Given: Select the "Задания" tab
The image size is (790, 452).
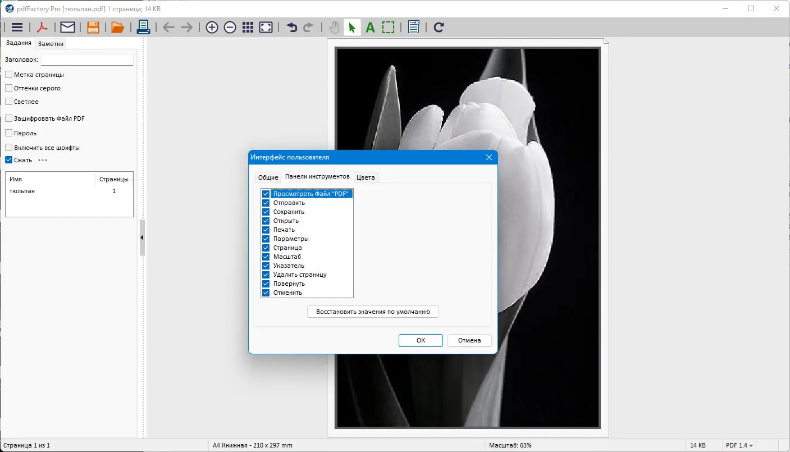Looking at the screenshot, I should tap(18, 43).
